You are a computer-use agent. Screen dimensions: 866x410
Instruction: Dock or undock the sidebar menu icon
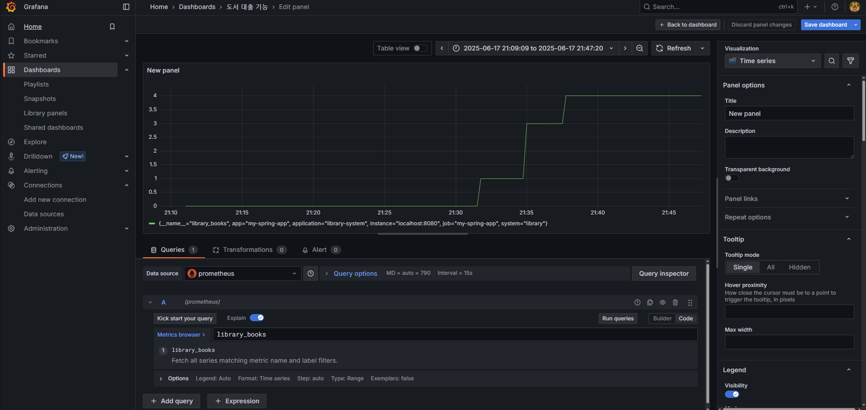pos(126,7)
